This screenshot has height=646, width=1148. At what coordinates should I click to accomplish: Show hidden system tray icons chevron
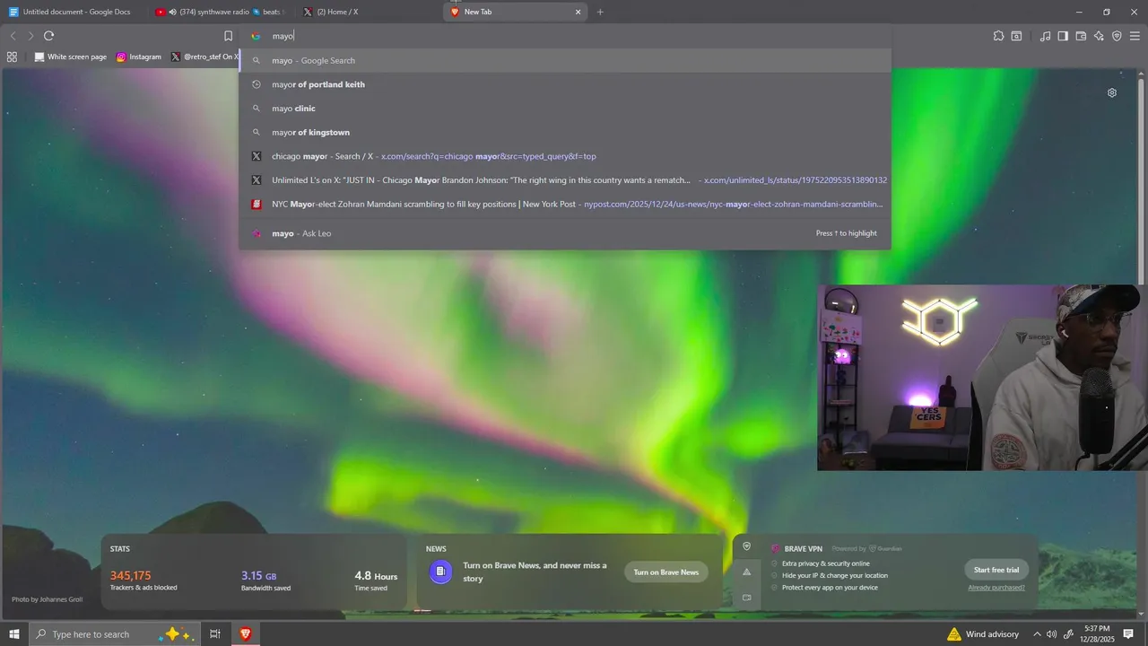[x=1038, y=634]
